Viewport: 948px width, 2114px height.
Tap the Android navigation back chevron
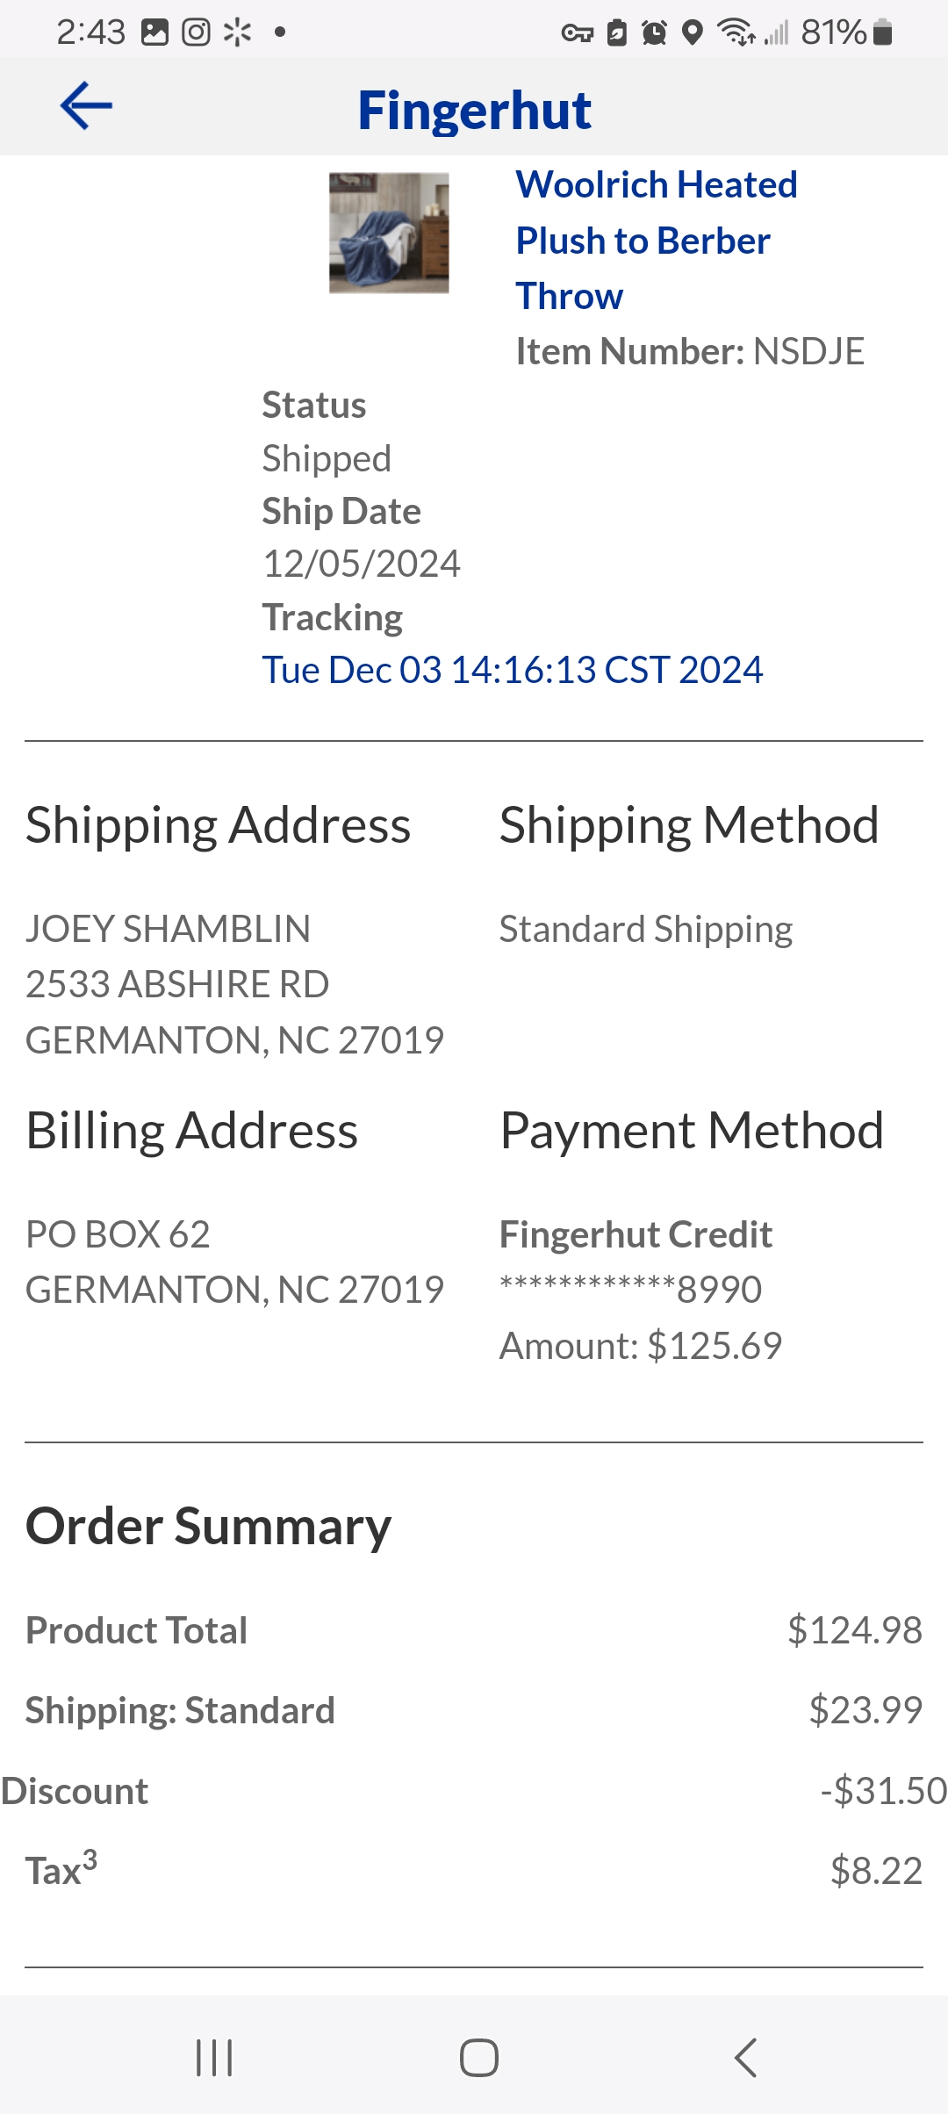click(745, 2058)
